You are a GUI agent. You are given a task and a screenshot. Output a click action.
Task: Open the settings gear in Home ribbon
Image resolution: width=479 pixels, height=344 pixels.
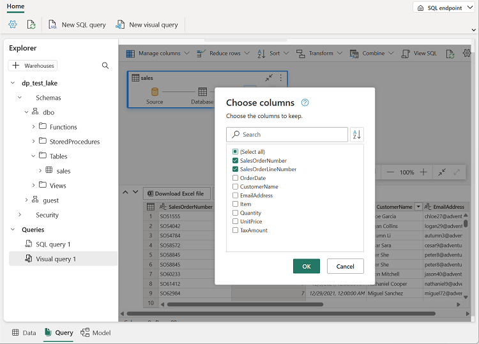click(x=13, y=24)
